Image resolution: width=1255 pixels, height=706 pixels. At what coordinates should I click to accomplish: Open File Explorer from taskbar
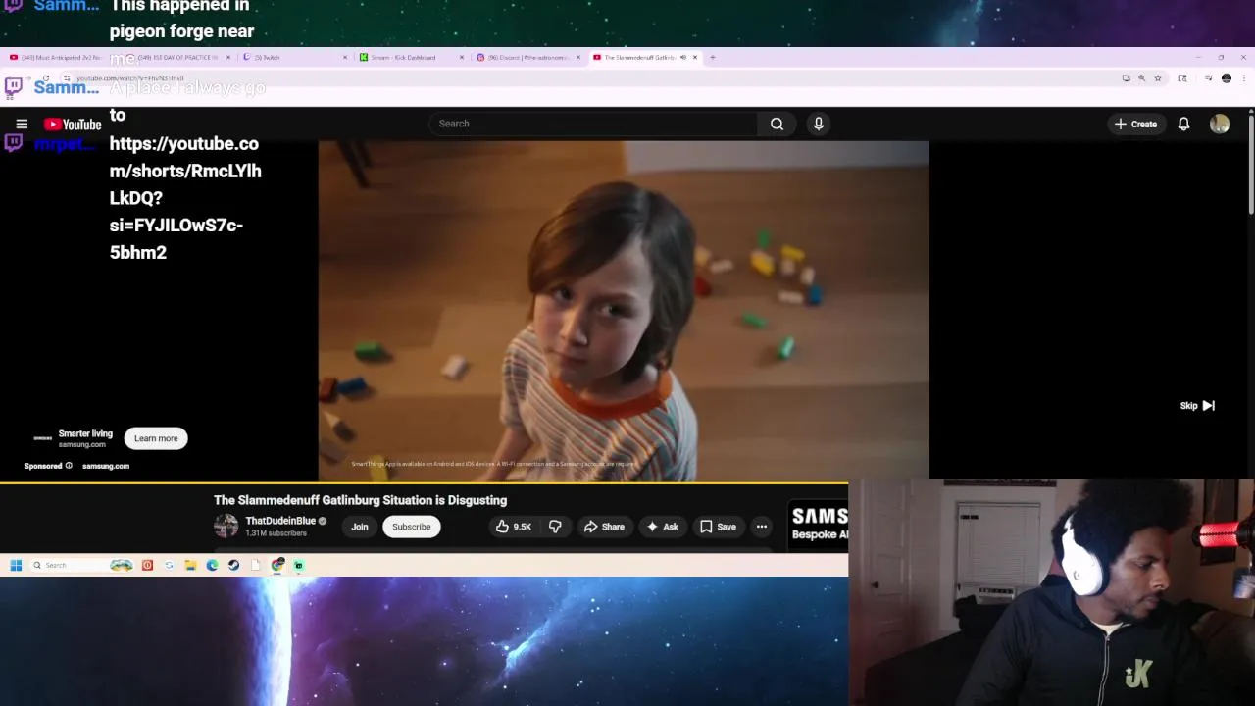190,565
